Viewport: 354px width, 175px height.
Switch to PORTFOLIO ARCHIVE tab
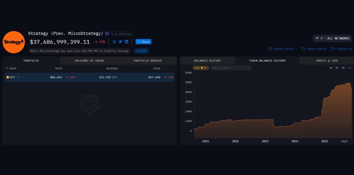click(x=148, y=61)
